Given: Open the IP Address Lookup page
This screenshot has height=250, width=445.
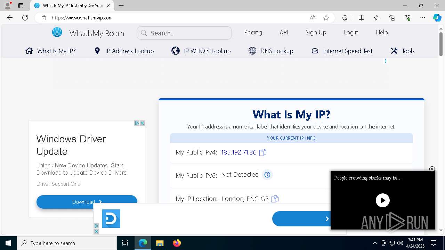Looking at the screenshot, I should pyautogui.click(x=124, y=51).
